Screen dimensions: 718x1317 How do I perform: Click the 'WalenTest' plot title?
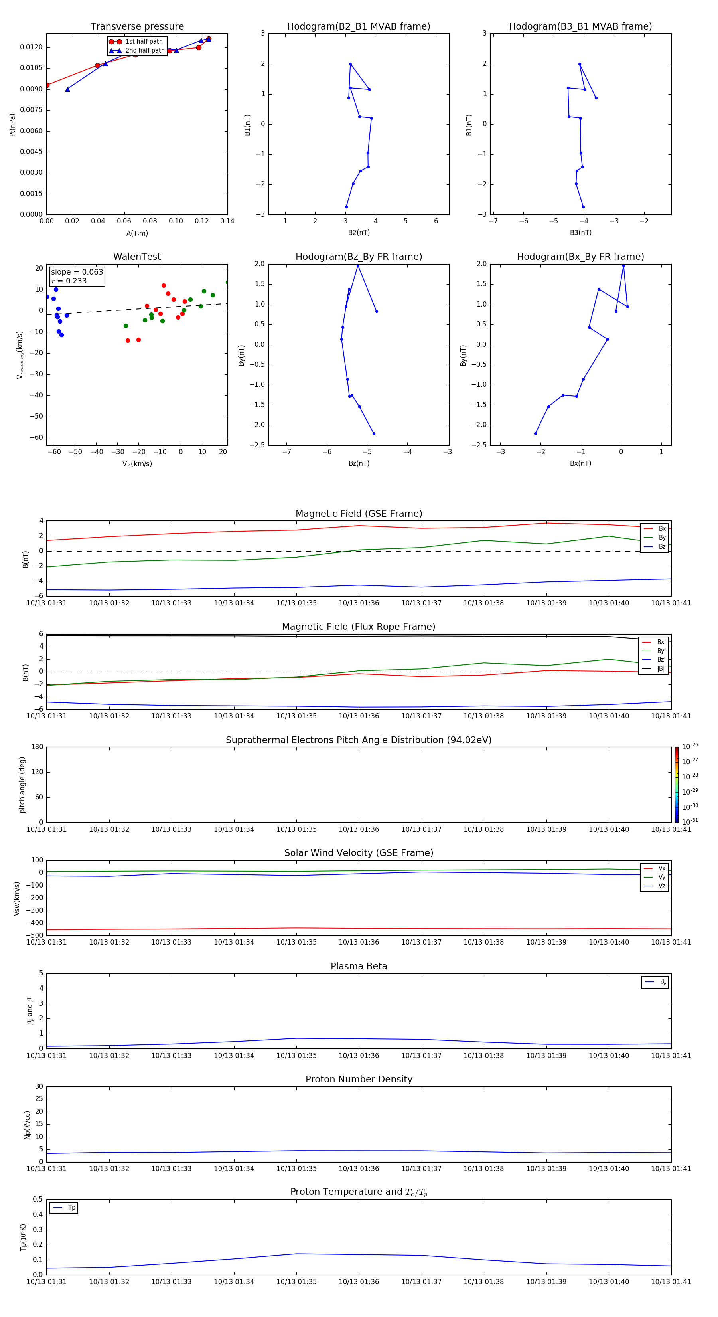click(137, 257)
